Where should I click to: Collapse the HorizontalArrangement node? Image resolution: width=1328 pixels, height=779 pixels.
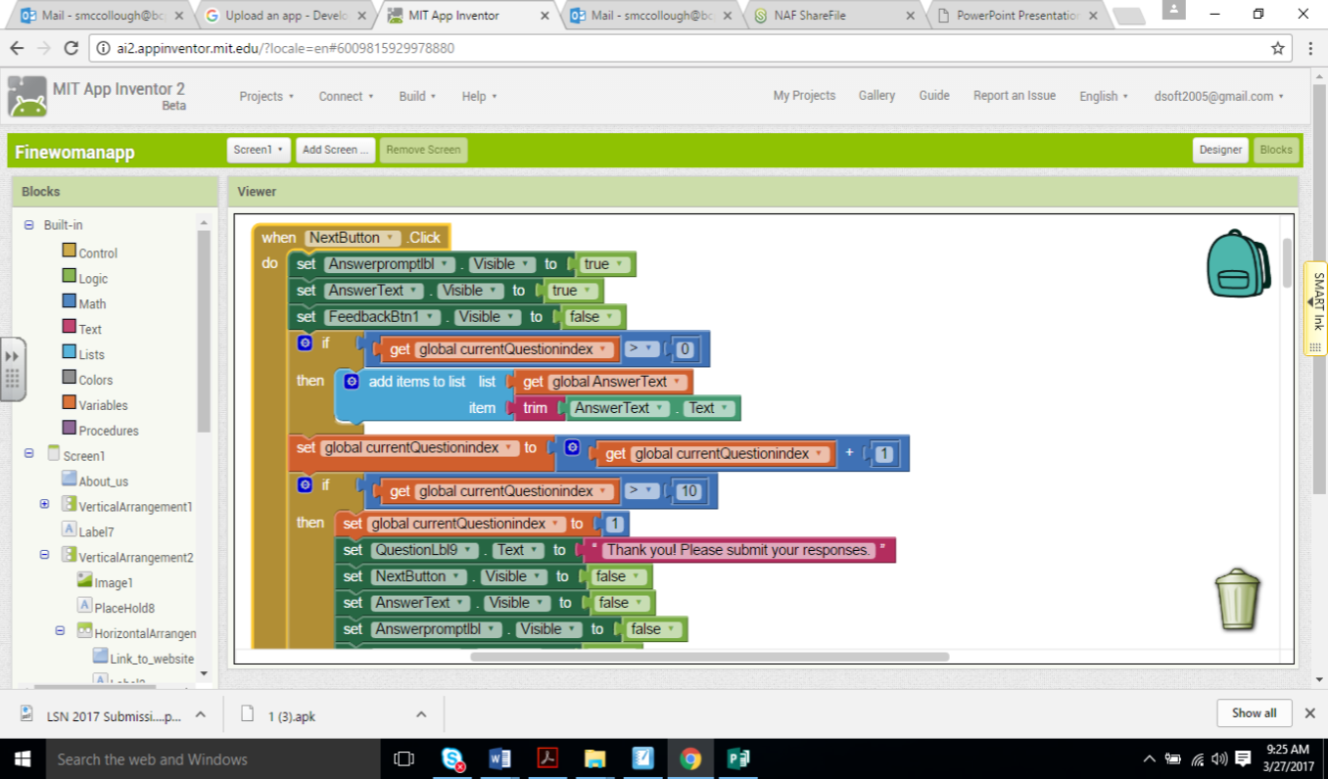click(x=61, y=631)
